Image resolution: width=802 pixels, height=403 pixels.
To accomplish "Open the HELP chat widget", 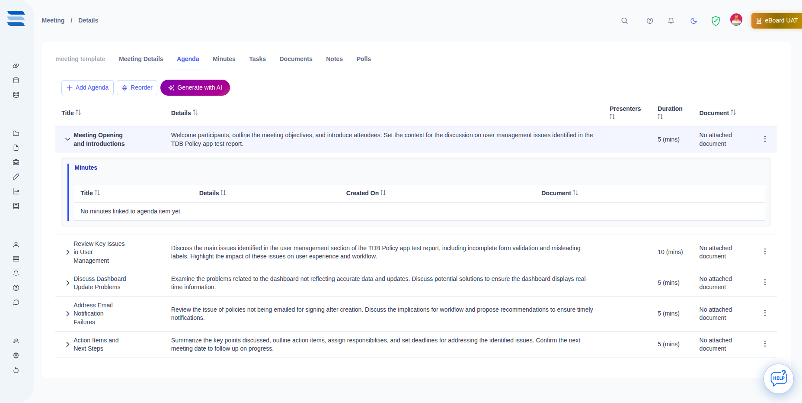I will point(778,378).
